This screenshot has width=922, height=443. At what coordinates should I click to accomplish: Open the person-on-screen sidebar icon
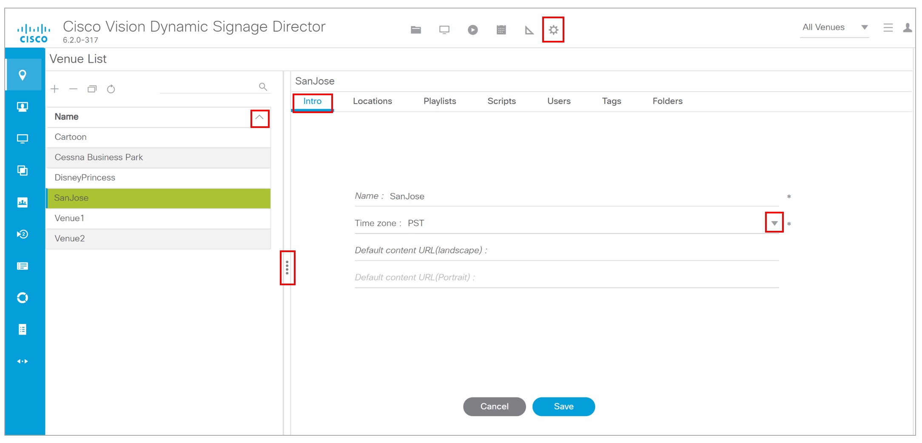click(23, 107)
